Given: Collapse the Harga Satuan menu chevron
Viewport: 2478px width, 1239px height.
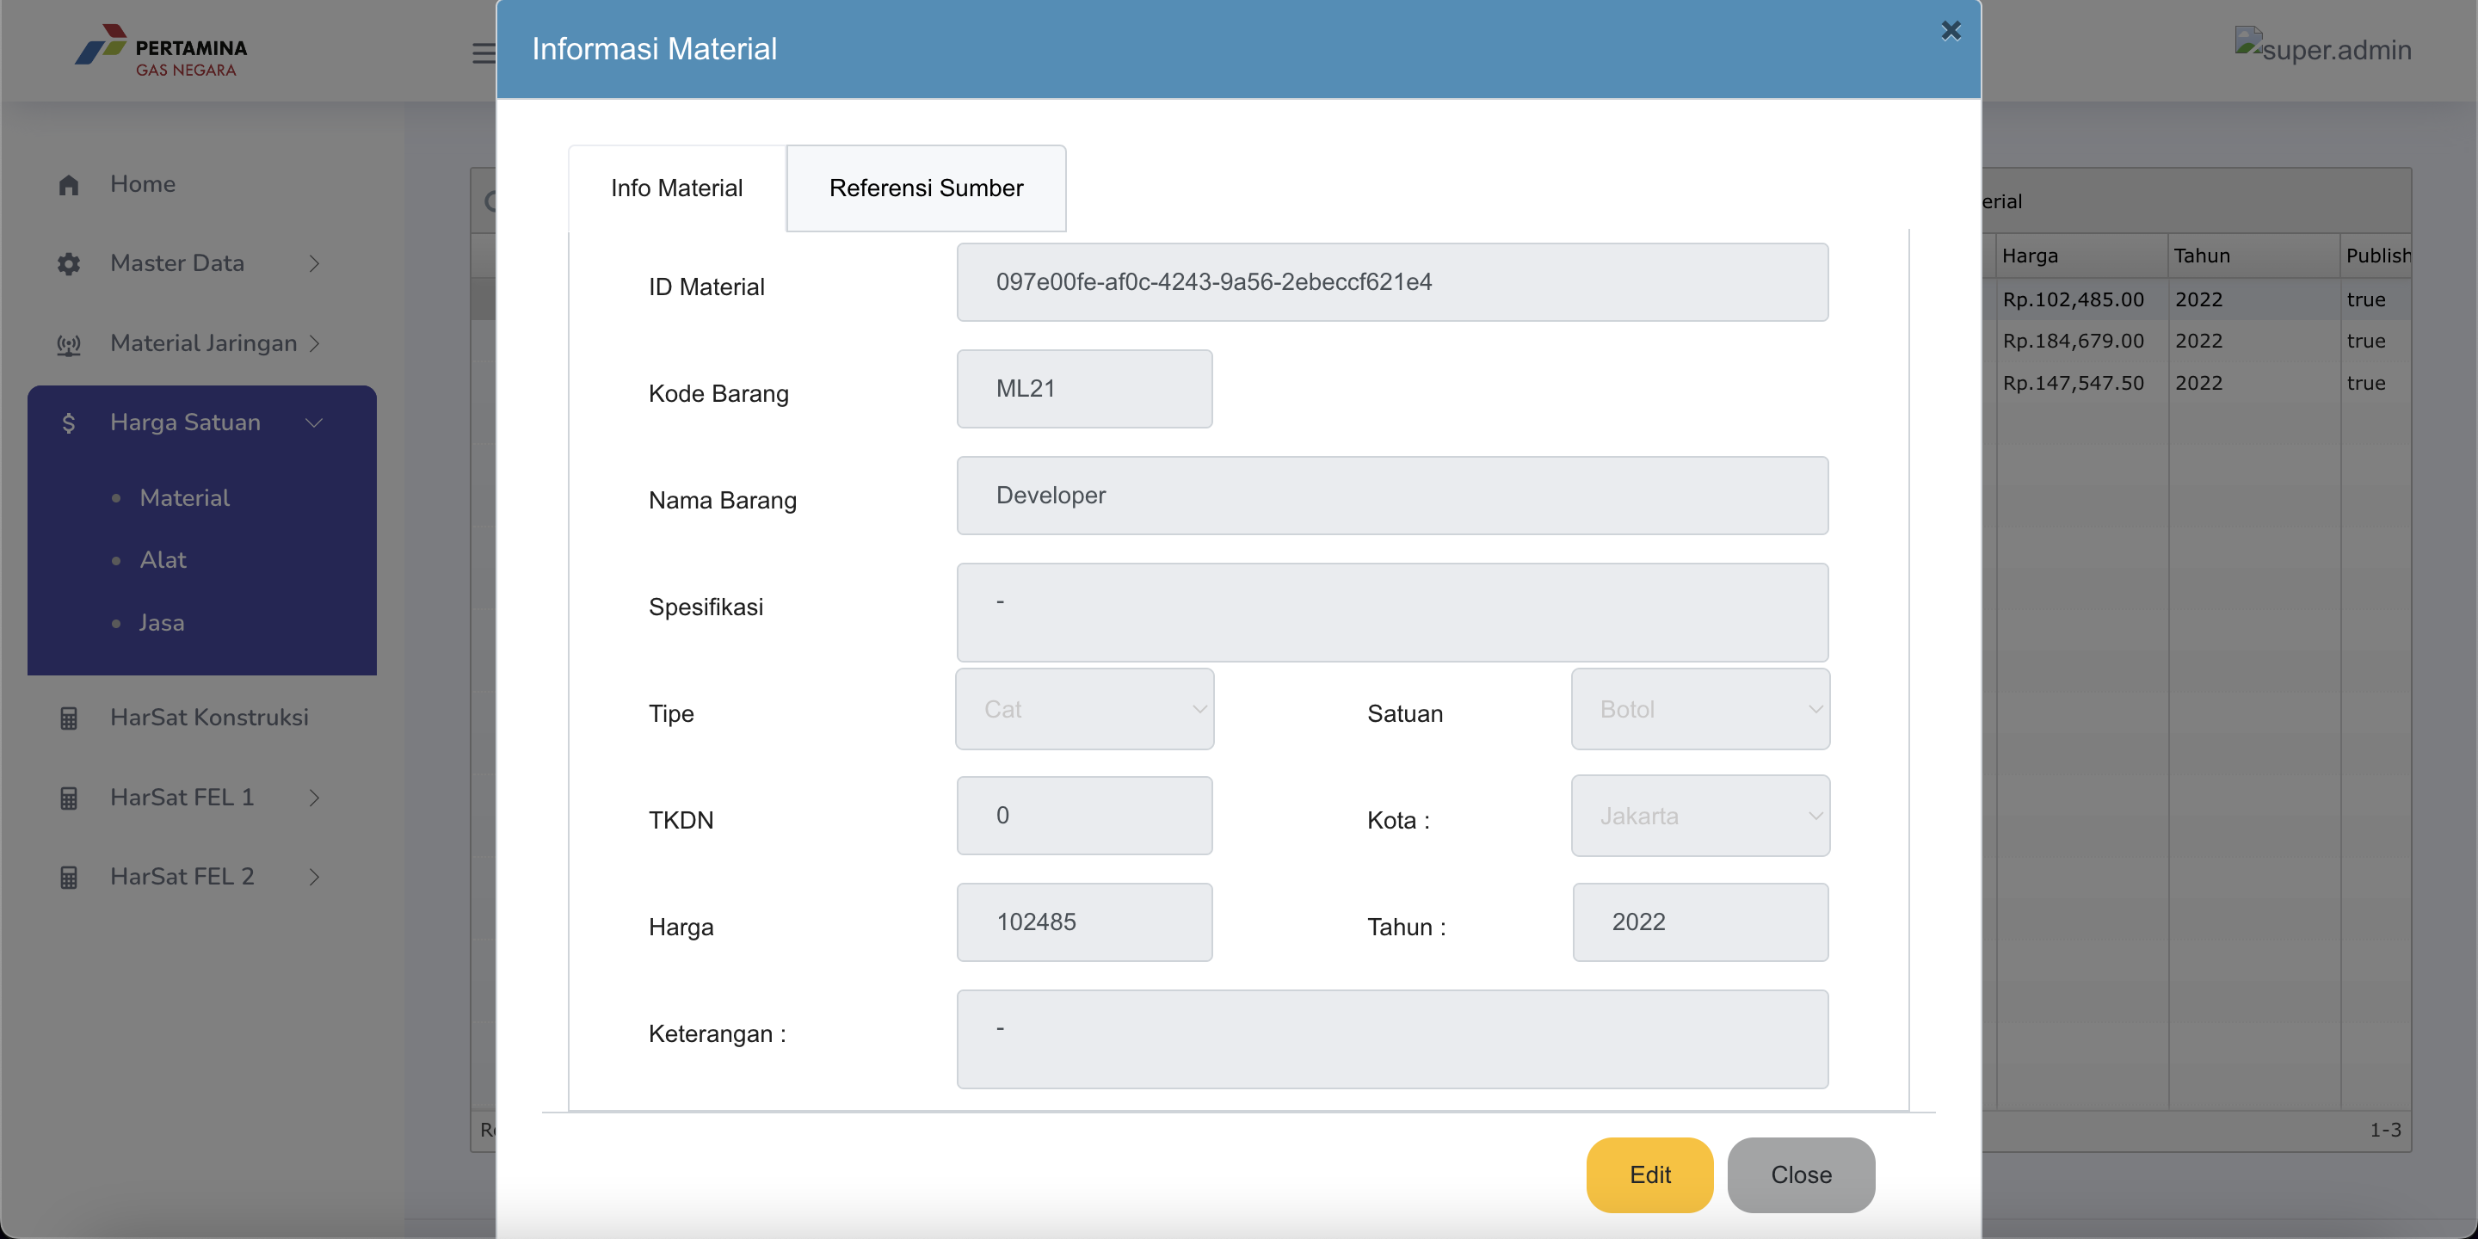Looking at the screenshot, I should pyautogui.click(x=313, y=422).
